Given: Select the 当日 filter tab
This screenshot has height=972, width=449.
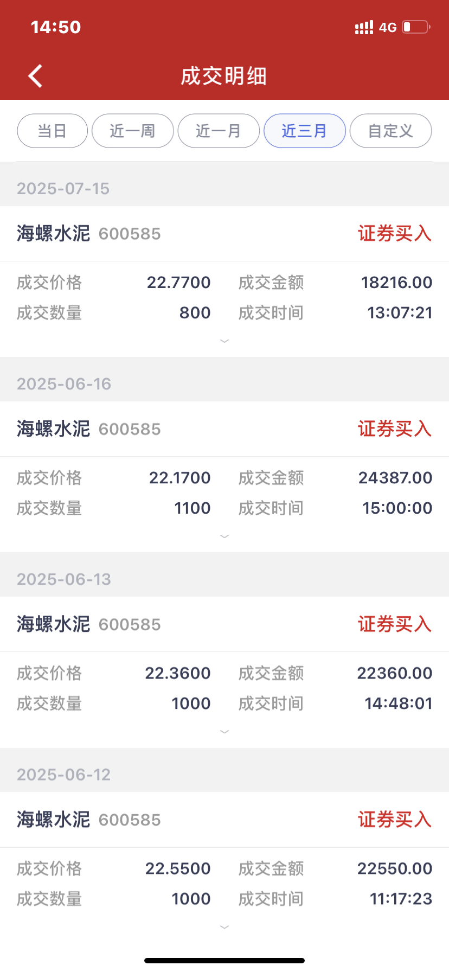Looking at the screenshot, I should coord(53,131).
